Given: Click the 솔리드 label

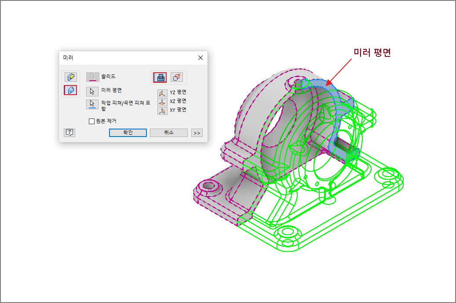Looking at the screenshot, I should click(108, 76).
